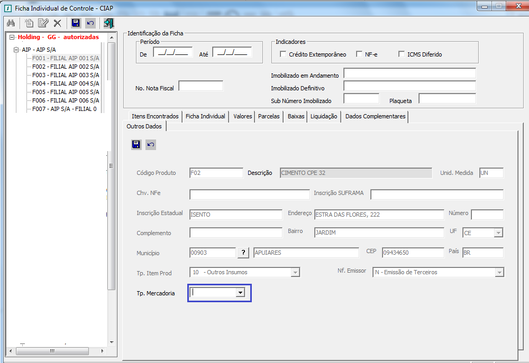Open the Dados Complementares tab
This screenshot has width=529, height=363.
[x=375, y=116]
